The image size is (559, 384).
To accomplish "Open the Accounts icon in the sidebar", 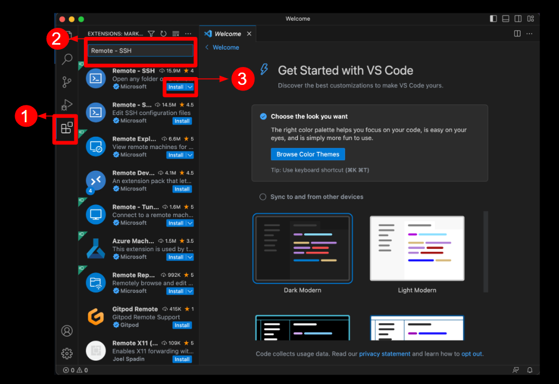I will pos(67,330).
